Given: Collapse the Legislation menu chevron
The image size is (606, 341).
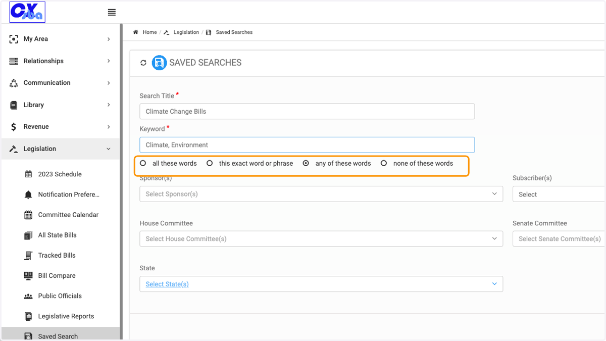Looking at the screenshot, I should 109,149.
